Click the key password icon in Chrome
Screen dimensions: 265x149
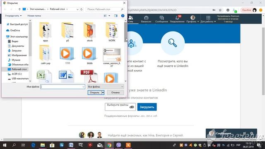click(x=214, y=10)
